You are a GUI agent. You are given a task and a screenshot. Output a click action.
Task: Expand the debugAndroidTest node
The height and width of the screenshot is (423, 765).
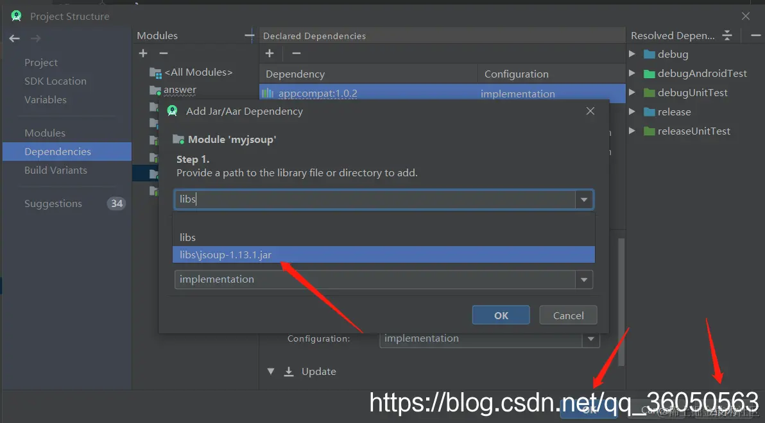pos(632,73)
